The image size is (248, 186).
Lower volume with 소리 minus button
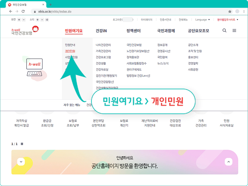(x=42, y=20)
